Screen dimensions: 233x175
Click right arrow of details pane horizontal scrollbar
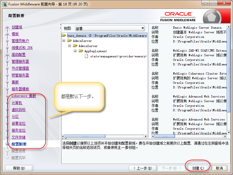225,136
